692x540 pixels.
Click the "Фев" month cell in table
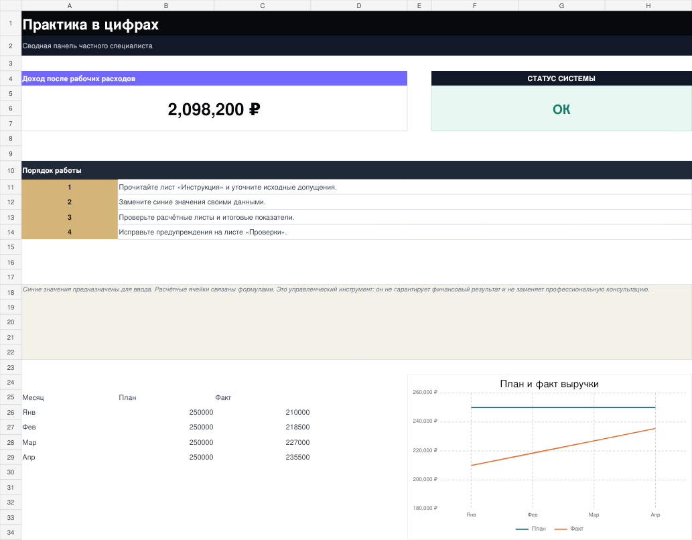(x=69, y=427)
